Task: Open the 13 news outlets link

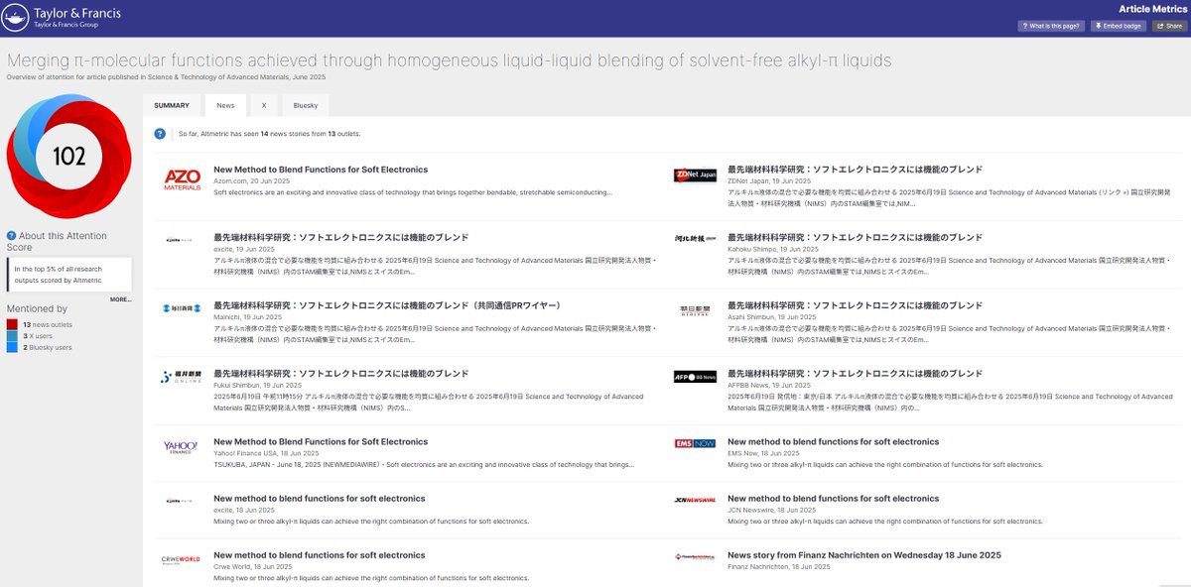Action: point(46,324)
